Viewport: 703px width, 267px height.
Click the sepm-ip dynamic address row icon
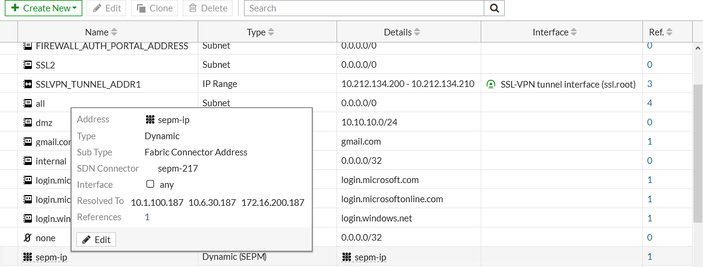click(x=28, y=257)
